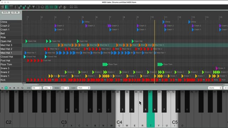228x128 pixels.
Task: Open the straight grid type dropdown
Action: point(47,88)
